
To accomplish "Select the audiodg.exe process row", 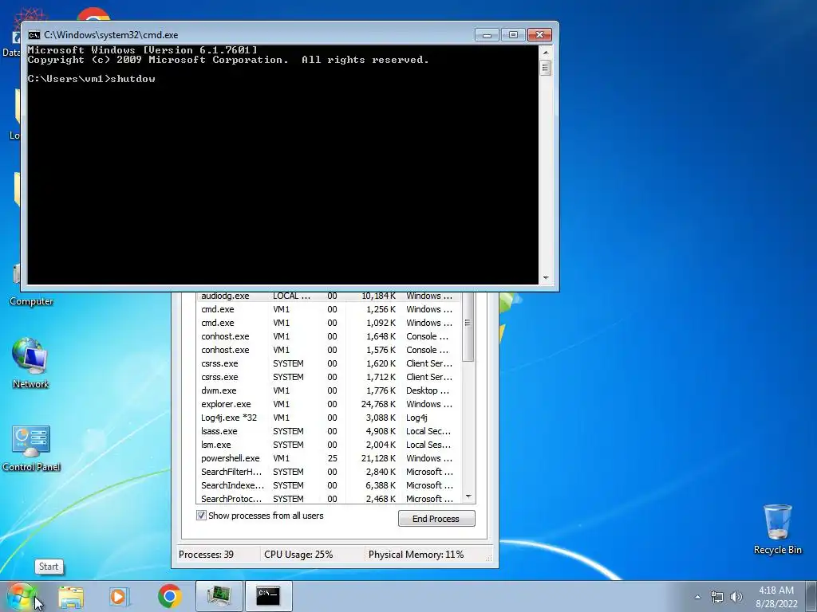I will [328, 296].
